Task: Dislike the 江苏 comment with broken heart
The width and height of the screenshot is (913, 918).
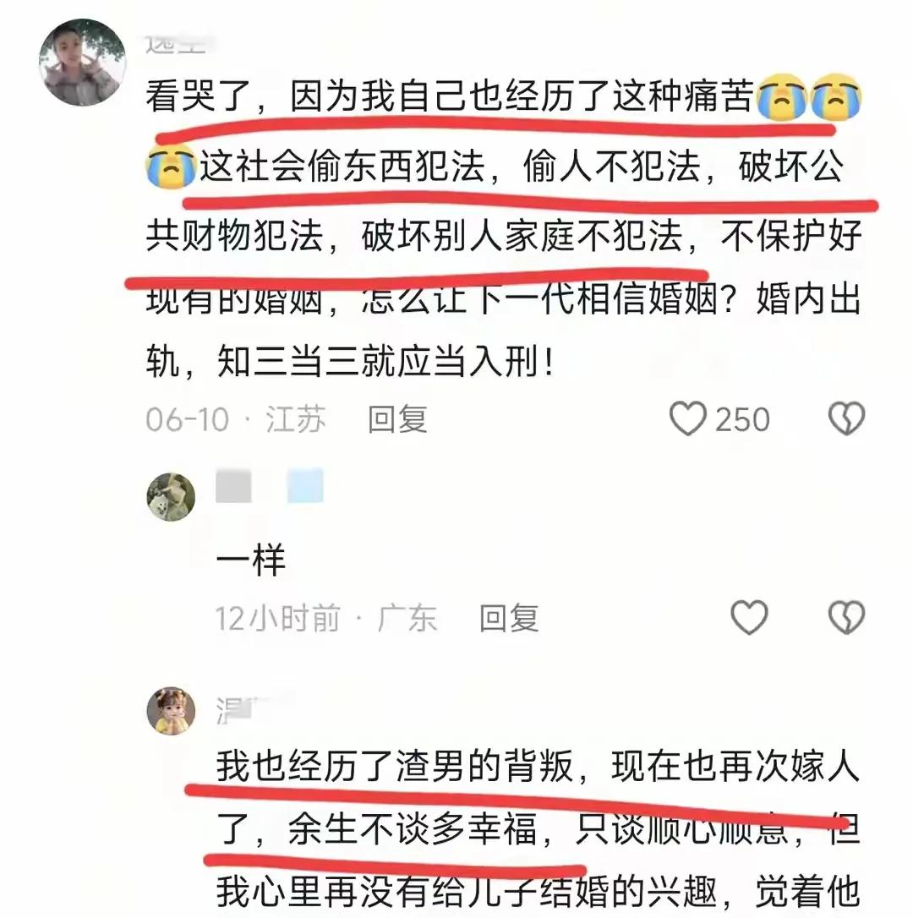Action: 846,418
